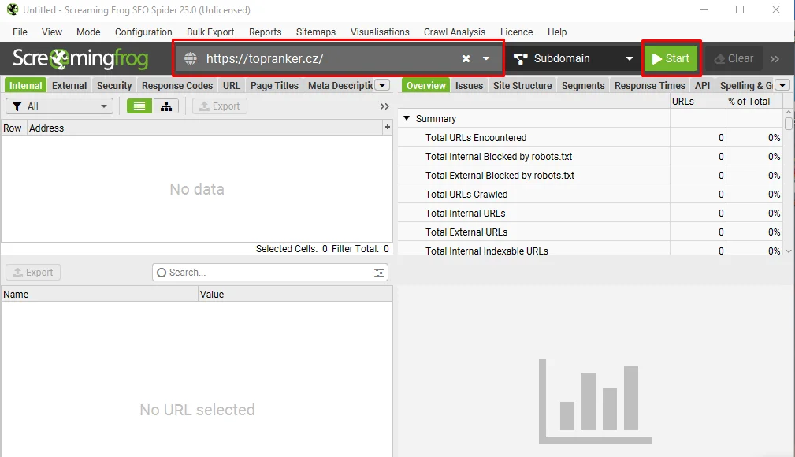The height and width of the screenshot is (457, 795).
Task: Click the Screaming Frog logo
Action: coord(80,59)
